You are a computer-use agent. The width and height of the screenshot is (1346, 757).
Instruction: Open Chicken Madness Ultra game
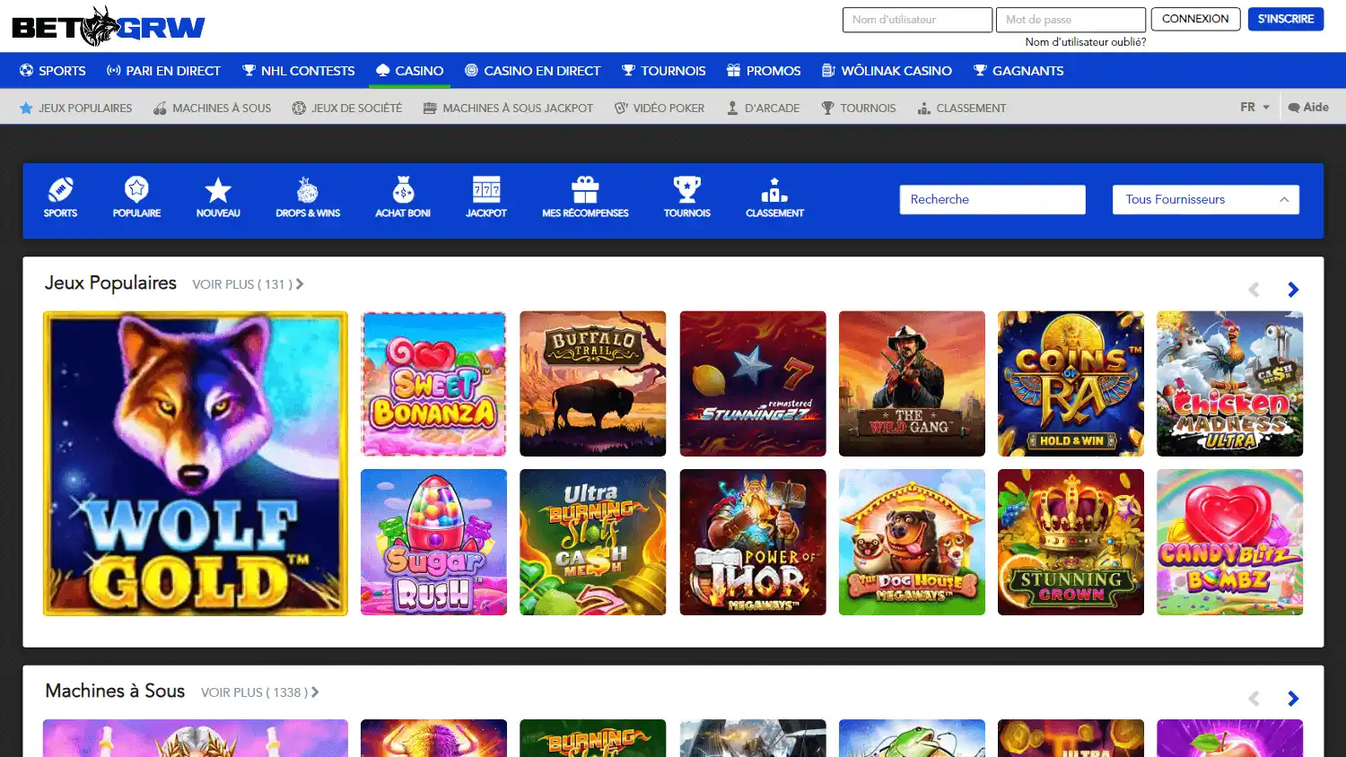(1230, 384)
